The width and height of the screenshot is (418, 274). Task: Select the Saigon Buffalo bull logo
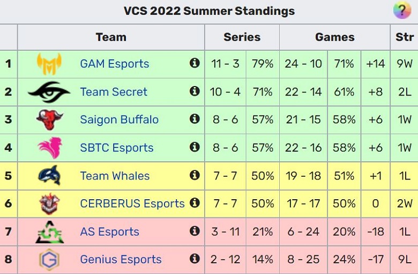point(49,120)
